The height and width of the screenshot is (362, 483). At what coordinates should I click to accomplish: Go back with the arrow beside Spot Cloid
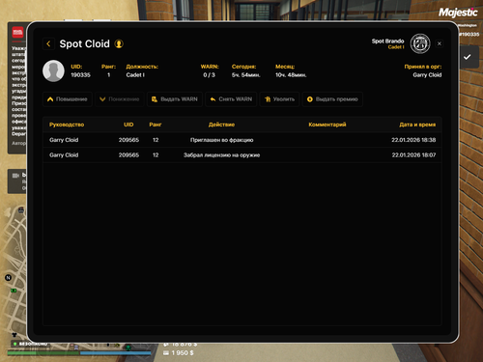[x=48, y=43]
